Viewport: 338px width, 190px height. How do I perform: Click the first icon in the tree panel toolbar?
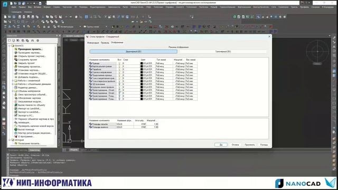10,41
